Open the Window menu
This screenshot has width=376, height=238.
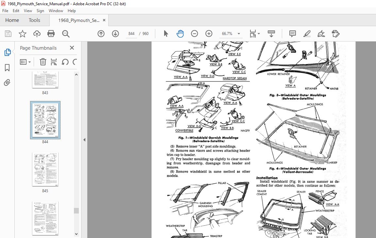pyautogui.click(x=56, y=11)
